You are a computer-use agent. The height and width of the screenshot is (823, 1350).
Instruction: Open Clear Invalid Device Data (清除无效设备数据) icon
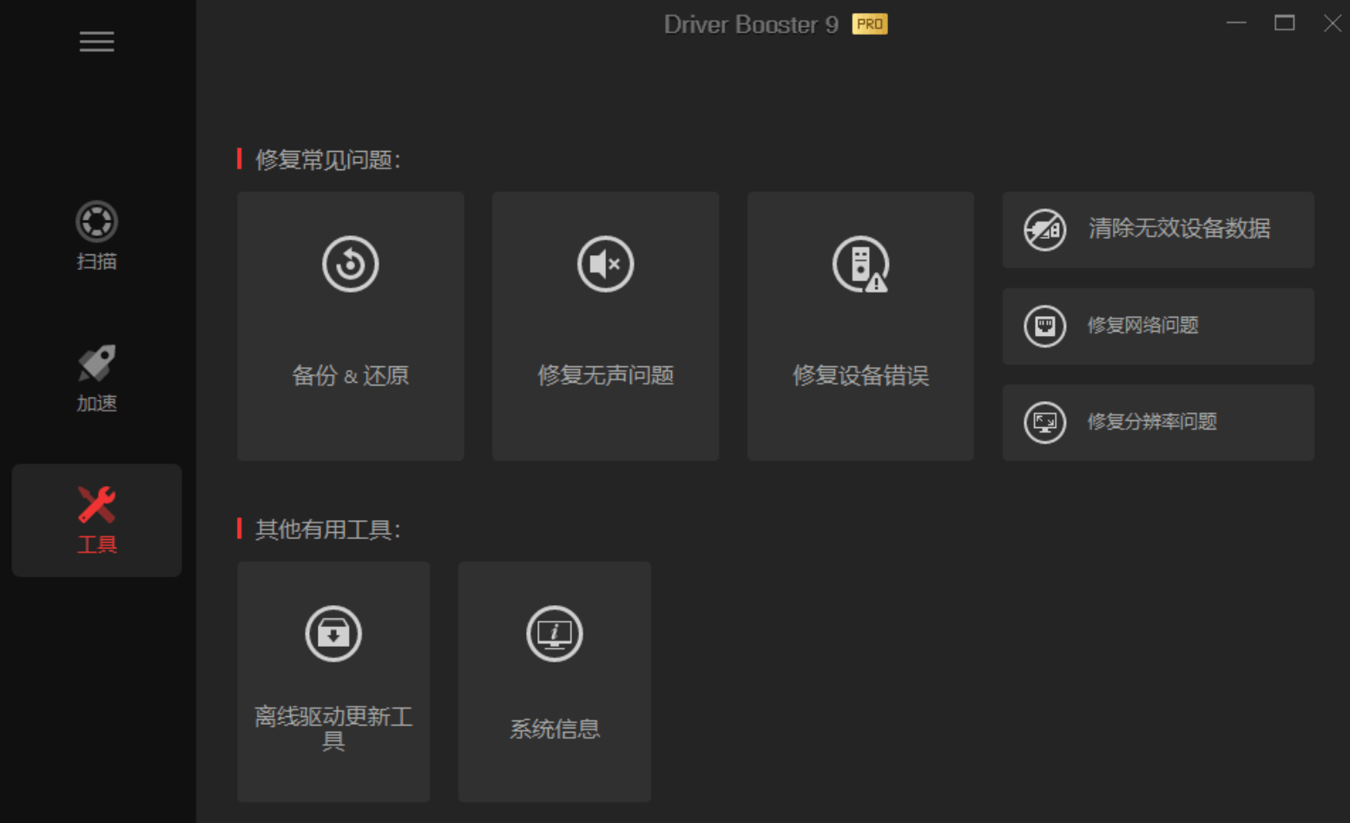point(1044,230)
